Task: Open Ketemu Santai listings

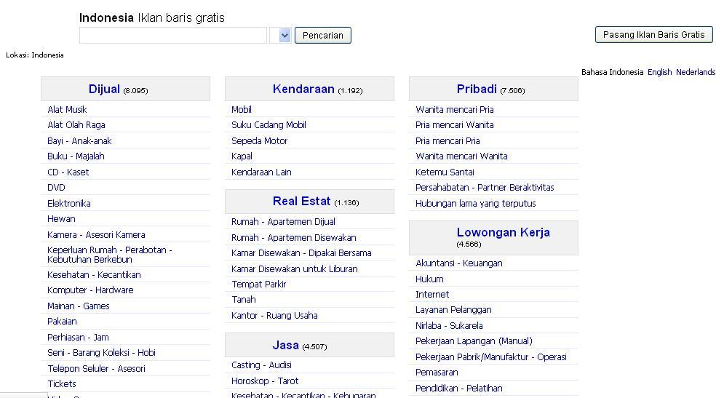Action: click(445, 172)
